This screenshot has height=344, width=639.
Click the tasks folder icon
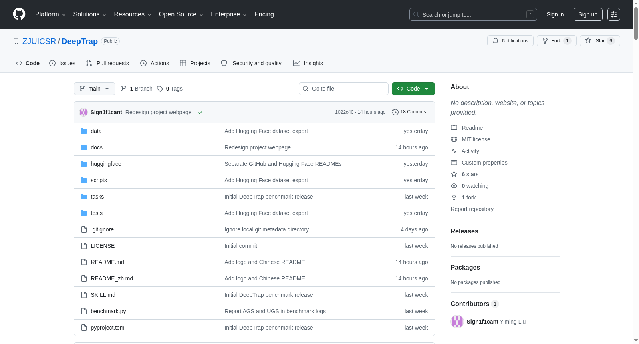(x=84, y=197)
